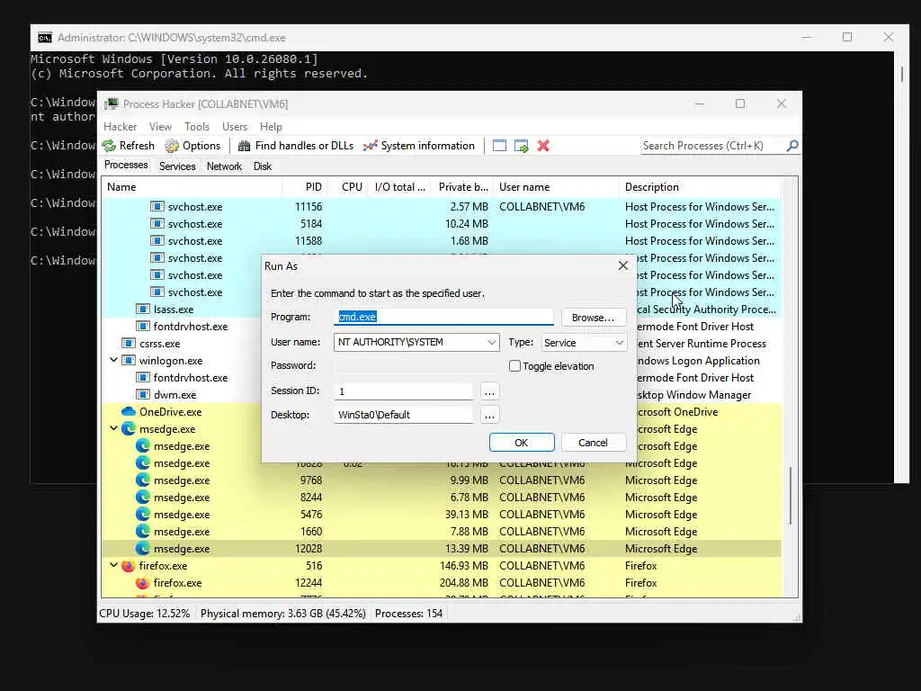Select the msedge.exe row with PID 5476
921x691 pixels.
coord(441,514)
